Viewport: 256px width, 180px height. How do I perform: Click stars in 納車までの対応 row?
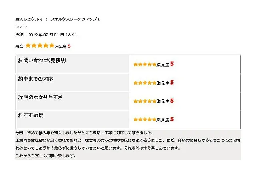coord(145,83)
